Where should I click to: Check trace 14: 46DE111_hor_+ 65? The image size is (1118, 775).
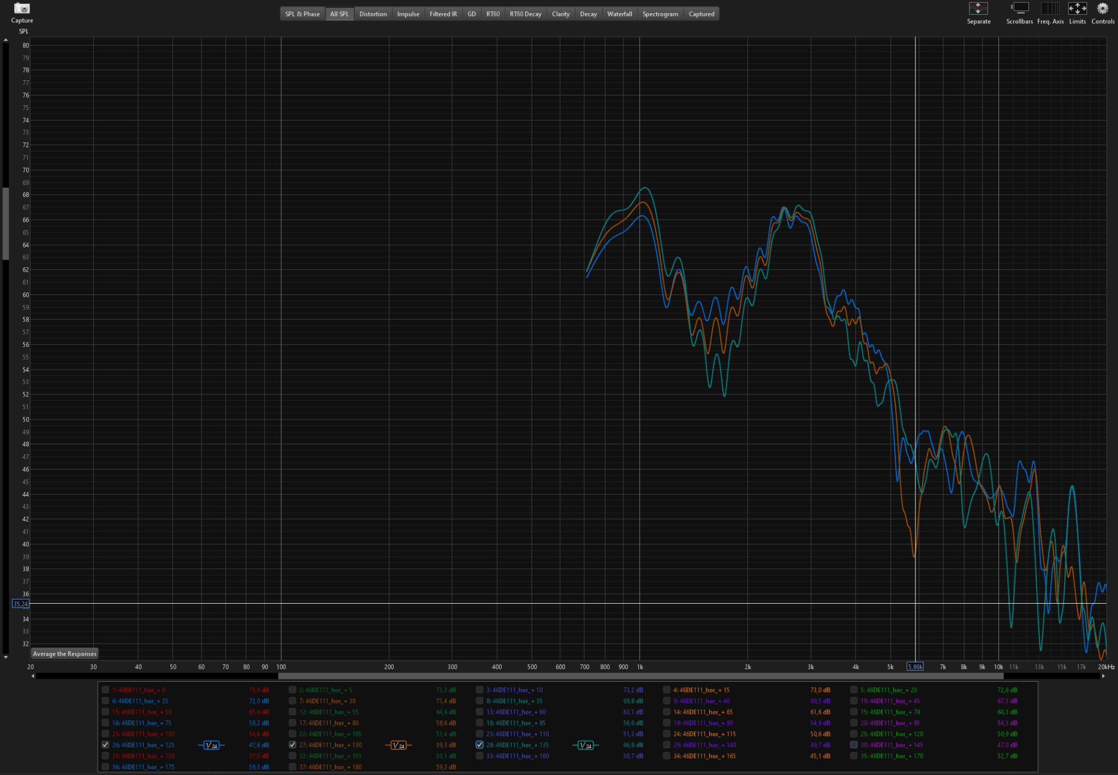pyautogui.click(x=667, y=712)
